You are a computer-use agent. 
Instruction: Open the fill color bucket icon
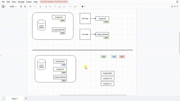point(56,7)
